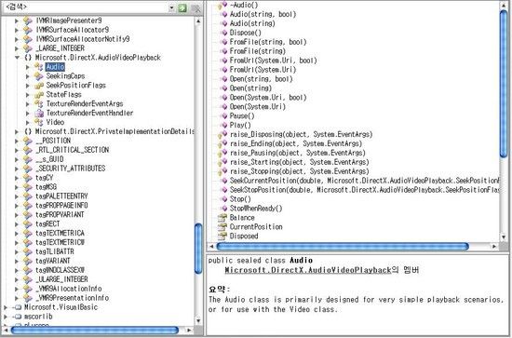Image resolution: width=512 pixels, height=338 pixels.
Task: Select the IVMRSurfaceAllocatorNotify9 tree item
Action: pyautogui.click(x=83, y=39)
